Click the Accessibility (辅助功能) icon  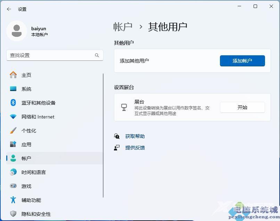pyautogui.click(x=13, y=200)
